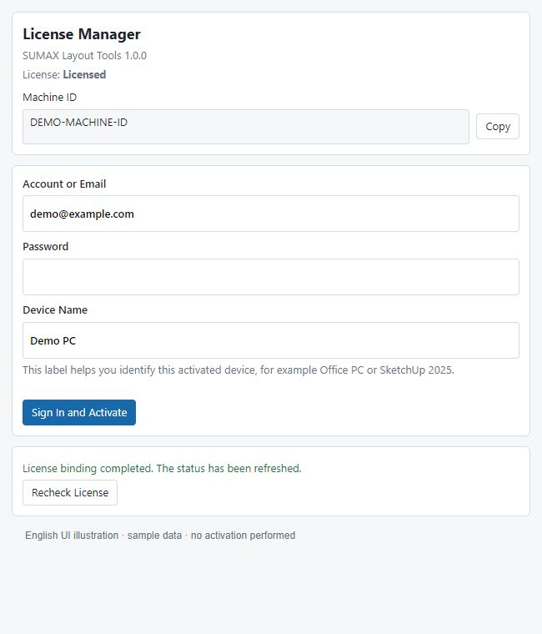Recheck the license status
Image resolution: width=542 pixels, height=634 pixels.
(x=70, y=492)
